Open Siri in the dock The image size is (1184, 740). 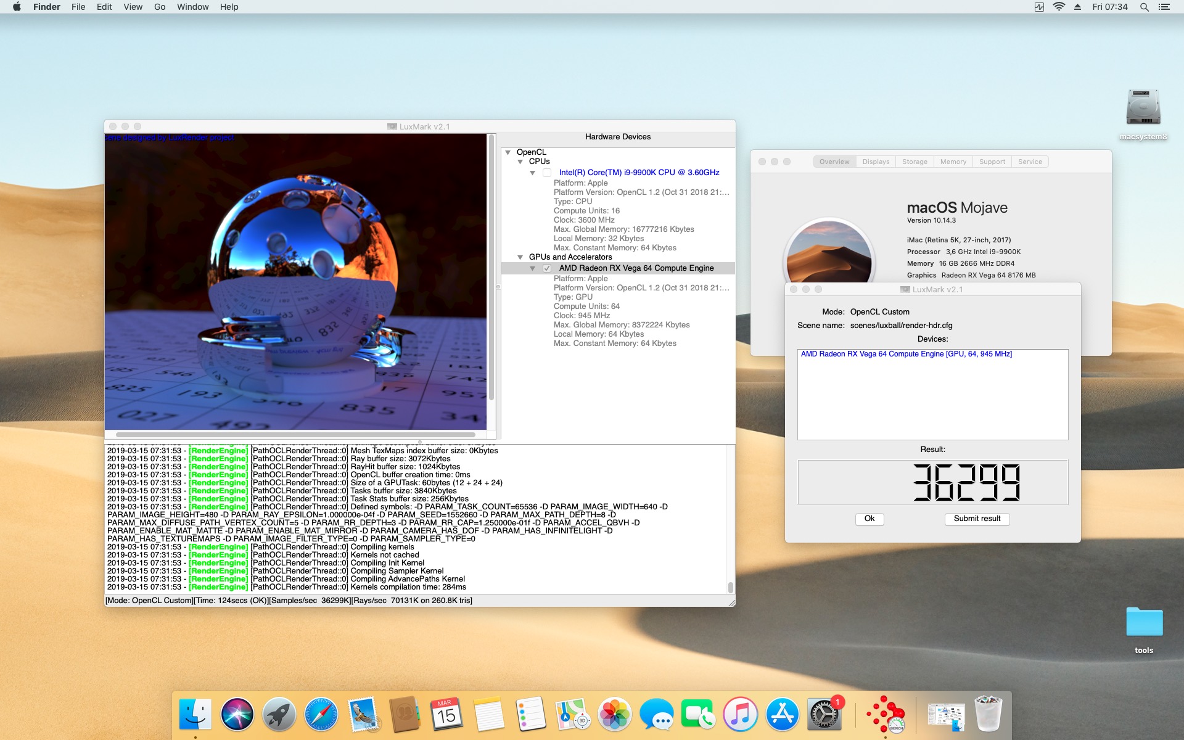(237, 715)
